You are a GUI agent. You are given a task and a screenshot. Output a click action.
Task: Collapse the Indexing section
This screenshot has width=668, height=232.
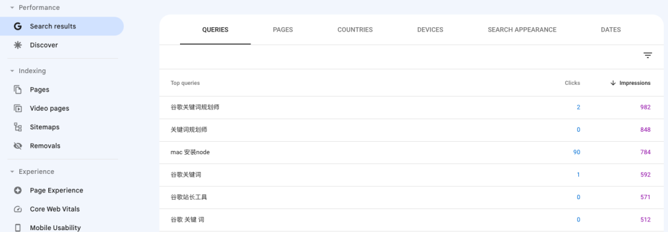[x=12, y=71]
